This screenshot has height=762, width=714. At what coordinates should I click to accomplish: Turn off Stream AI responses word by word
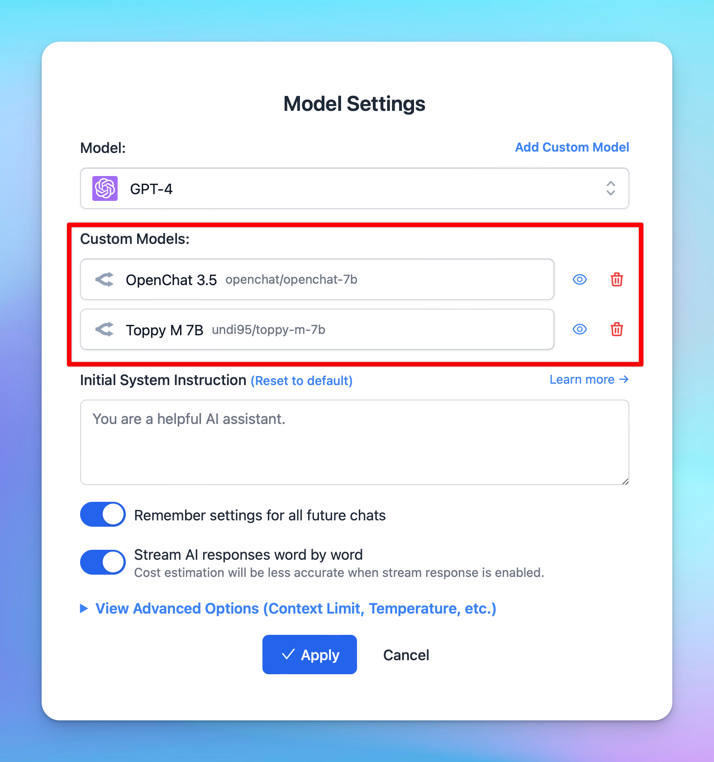(103, 562)
